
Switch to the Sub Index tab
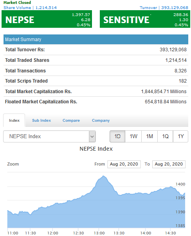pos(41,121)
